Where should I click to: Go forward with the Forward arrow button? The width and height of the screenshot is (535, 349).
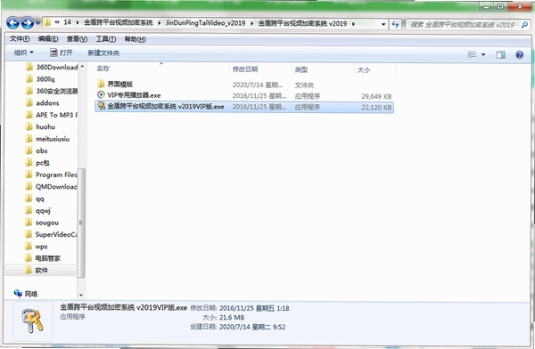click(28, 23)
